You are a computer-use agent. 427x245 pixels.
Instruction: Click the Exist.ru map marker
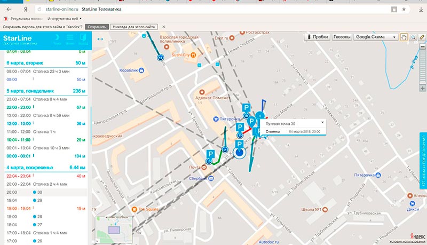click(232, 38)
